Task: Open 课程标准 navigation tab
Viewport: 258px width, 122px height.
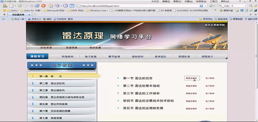Action: coord(184,57)
